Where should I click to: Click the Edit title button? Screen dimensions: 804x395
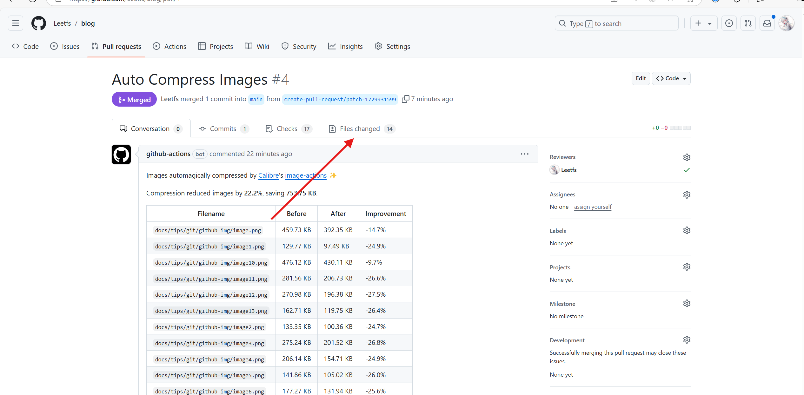(x=640, y=78)
